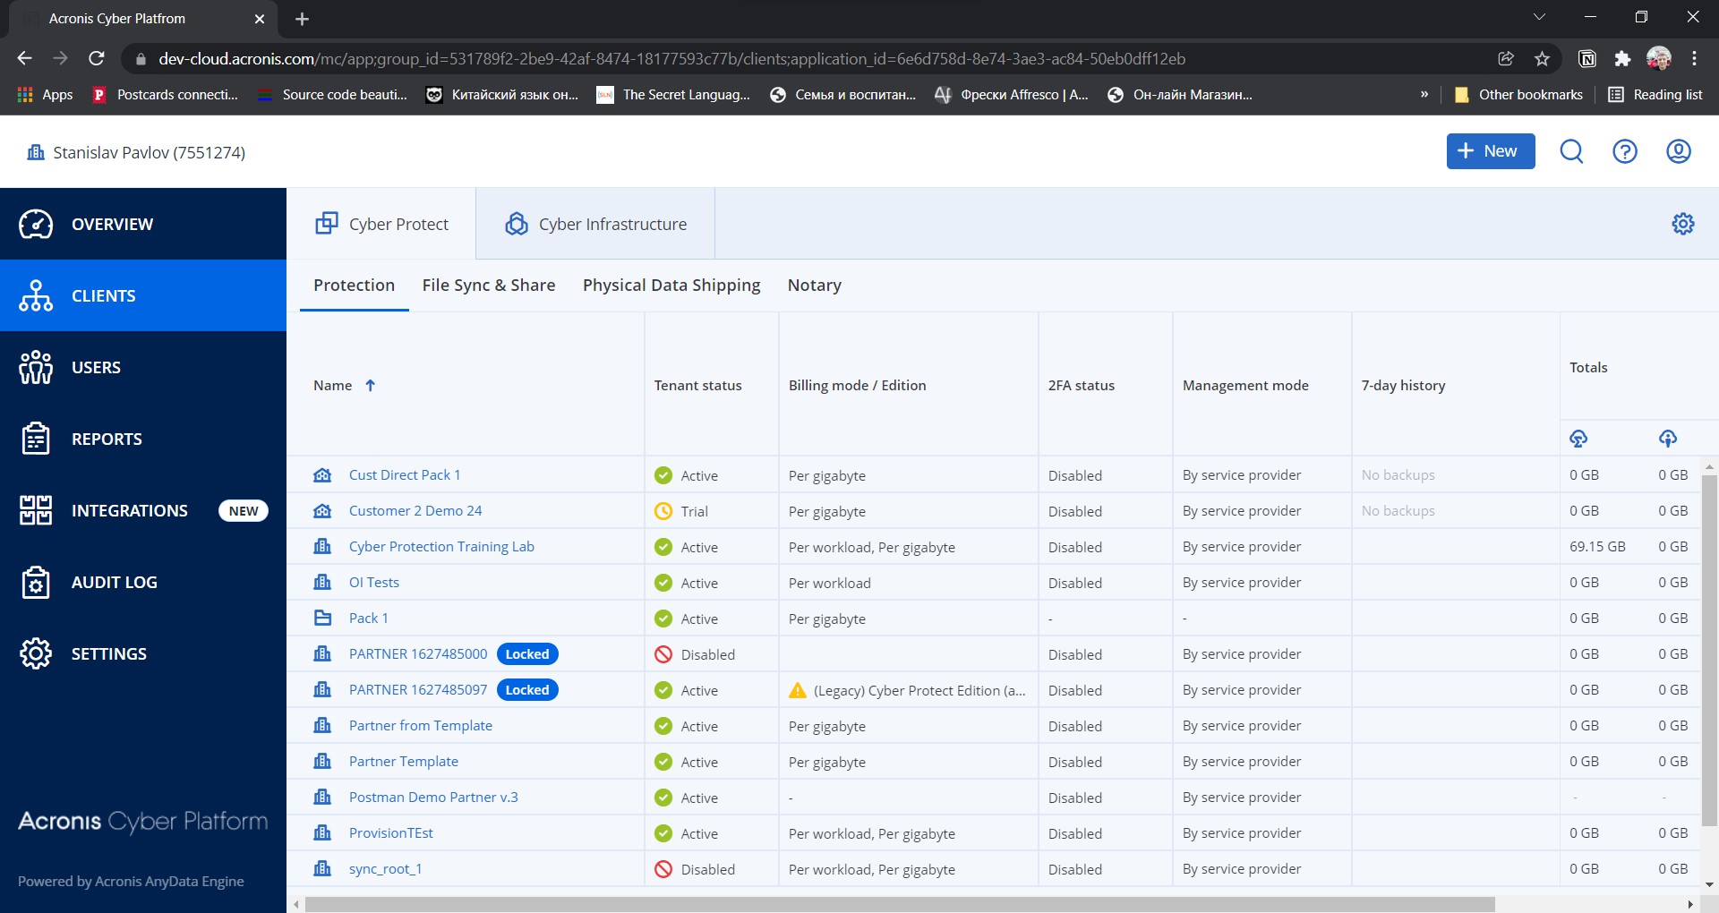Image resolution: width=1719 pixels, height=913 pixels.
Task: Open the ProvisionTEst client link
Action: (x=391, y=832)
